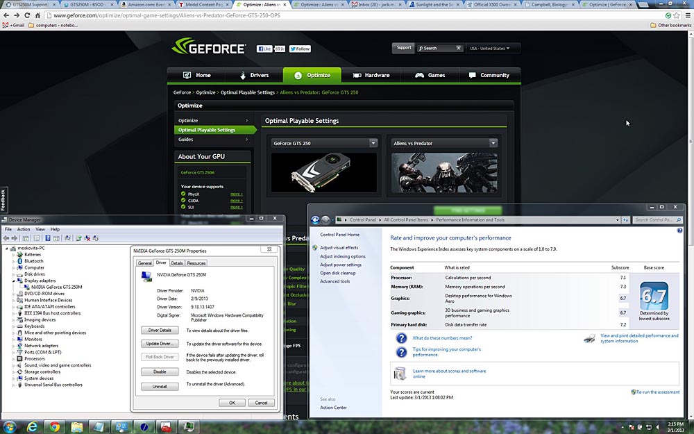The height and width of the screenshot is (434, 694).
Task: Click the Windows Start orb
Action: pos(10,426)
